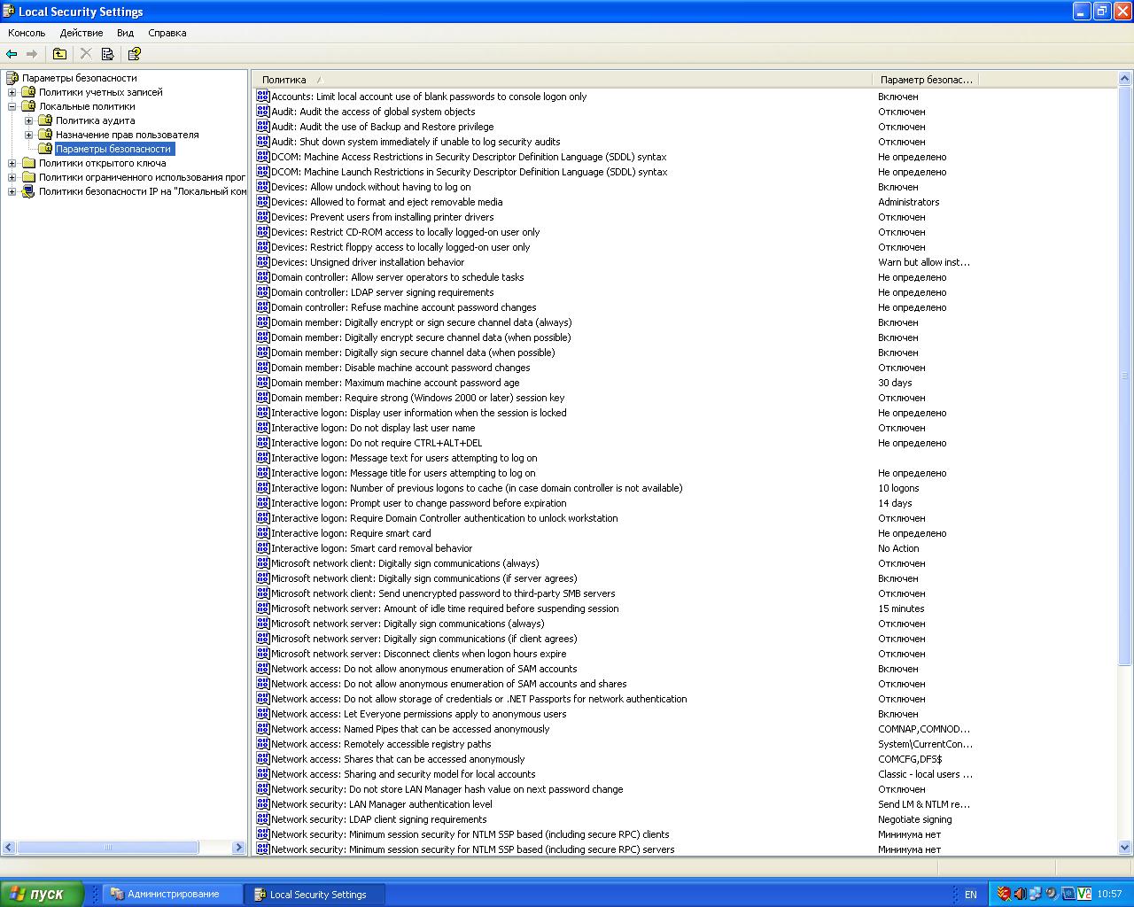Viewport: 1134px width, 907px height.
Task: Expand the Политики учетных записей node
Action: click(12, 92)
